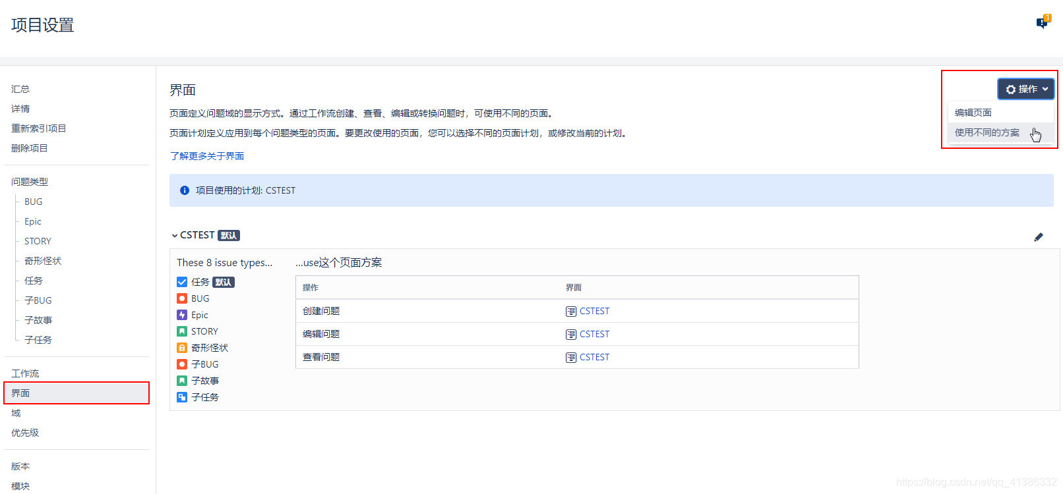Click the 奇形怪状 issue type icon
The image size is (1063, 494).
[182, 348]
